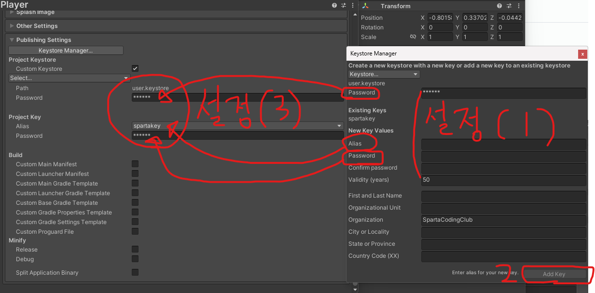
Task: Enable Minify Debug checkbox
Action: click(x=135, y=259)
